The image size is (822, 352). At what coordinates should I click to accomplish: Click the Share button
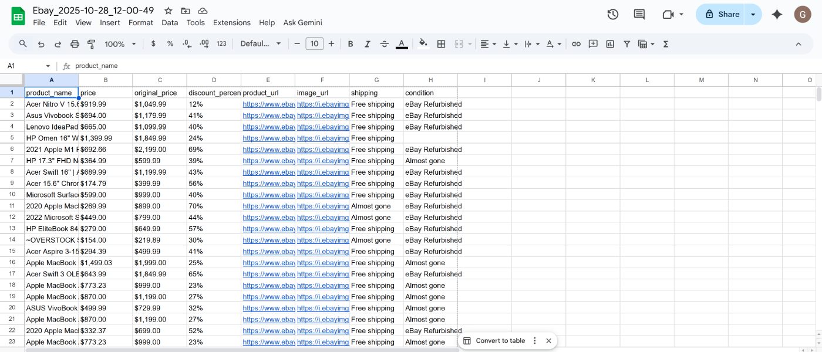click(722, 14)
